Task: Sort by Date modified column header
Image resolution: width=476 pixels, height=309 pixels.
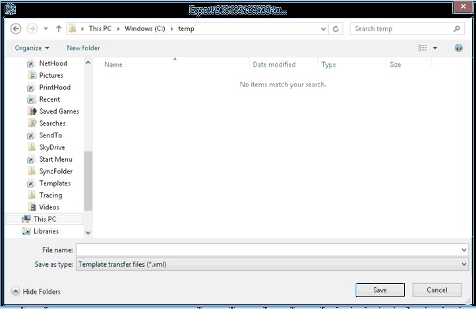Action: pyautogui.click(x=274, y=65)
